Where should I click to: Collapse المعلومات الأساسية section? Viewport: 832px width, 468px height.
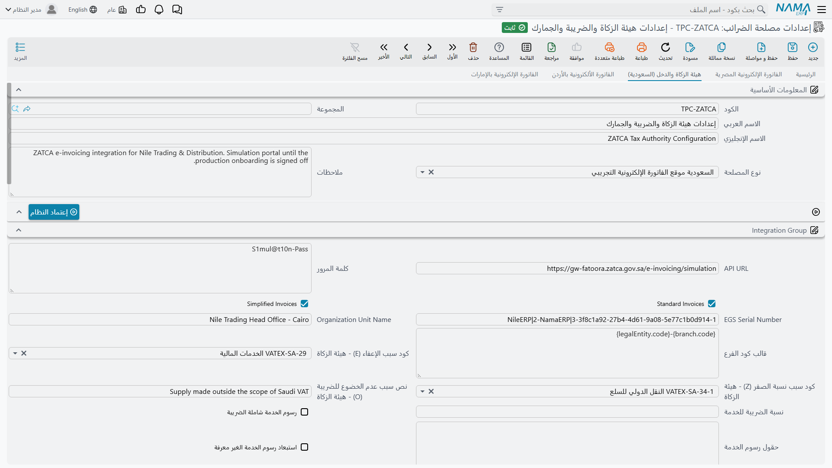pos(19,90)
